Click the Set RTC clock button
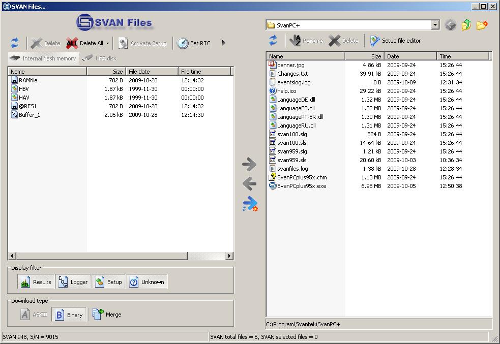500x344 pixels. pyautogui.click(x=194, y=43)
